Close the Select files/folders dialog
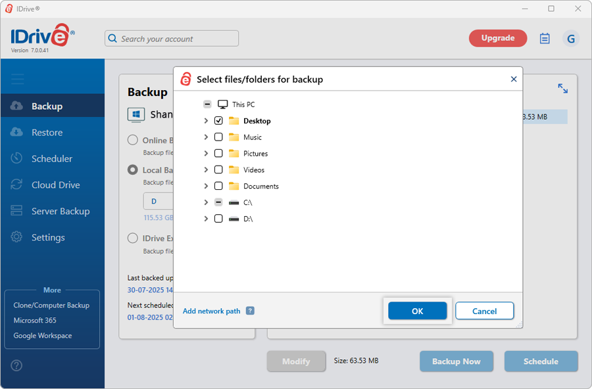This screenshot has width=592, height=389. point(514,79)
